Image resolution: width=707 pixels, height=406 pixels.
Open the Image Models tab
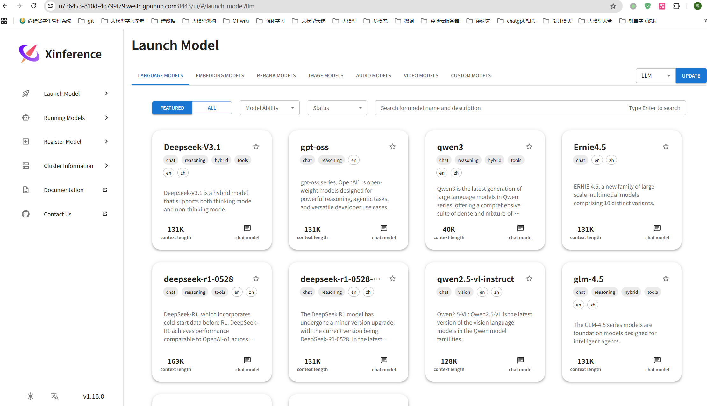(x=326, y=75)
